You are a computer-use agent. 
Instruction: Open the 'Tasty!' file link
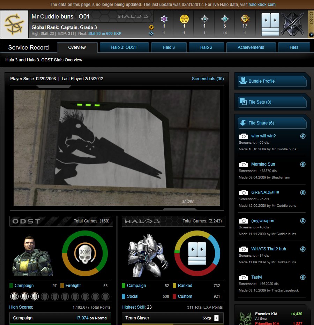pos(257,277)
